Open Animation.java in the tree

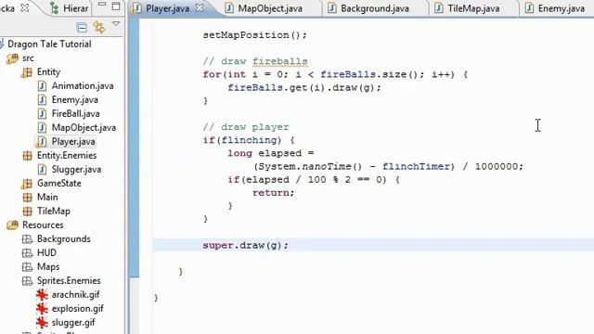83,86
